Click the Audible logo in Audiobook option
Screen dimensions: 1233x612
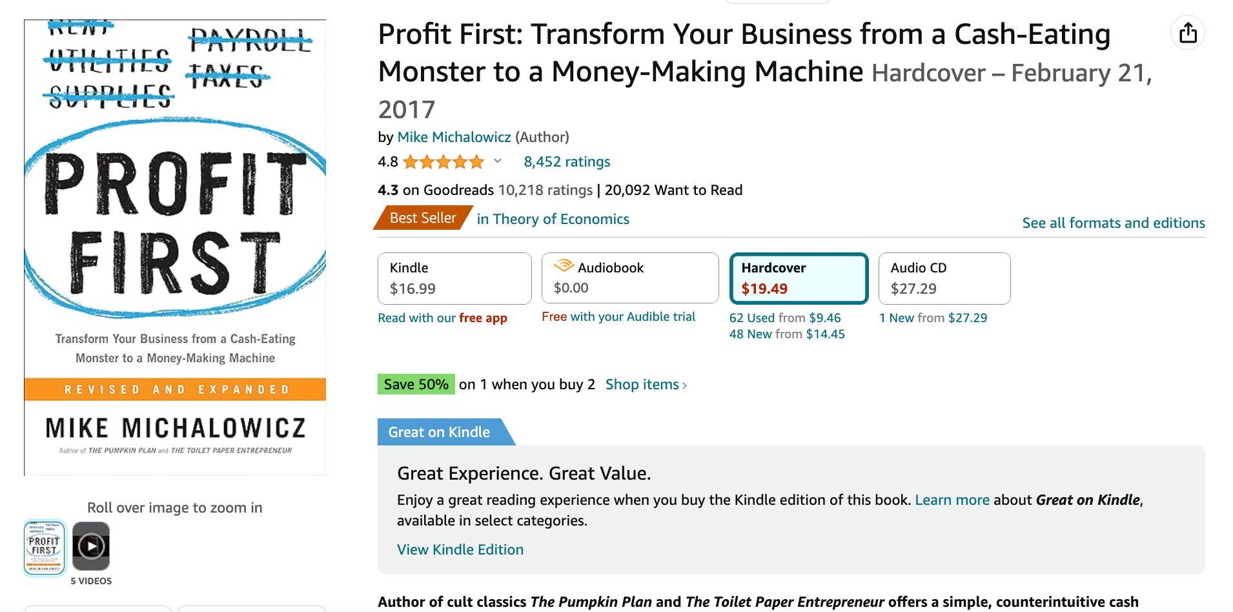(564, 266)
